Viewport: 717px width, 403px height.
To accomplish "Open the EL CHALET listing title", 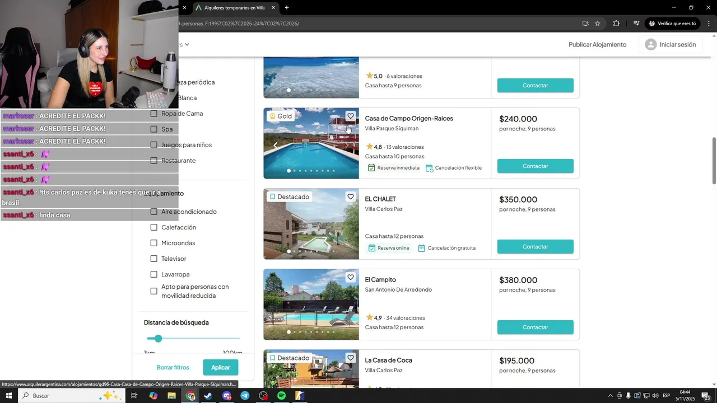I will pyautogui.click(x=380, y=199).
